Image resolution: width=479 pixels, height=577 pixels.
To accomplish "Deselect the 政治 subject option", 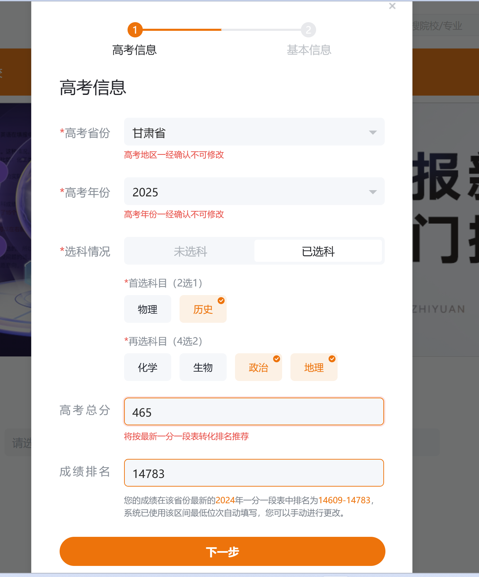I will [259, 367].
